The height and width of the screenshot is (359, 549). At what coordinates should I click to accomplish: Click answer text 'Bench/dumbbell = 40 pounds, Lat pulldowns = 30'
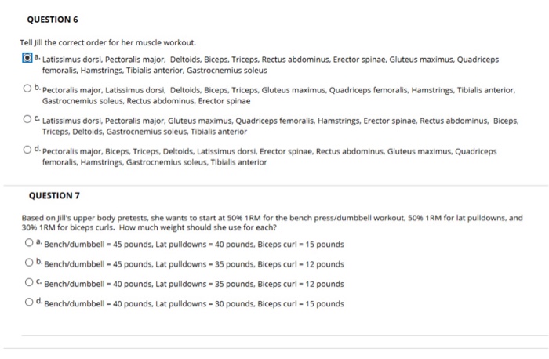pos(194,303)
